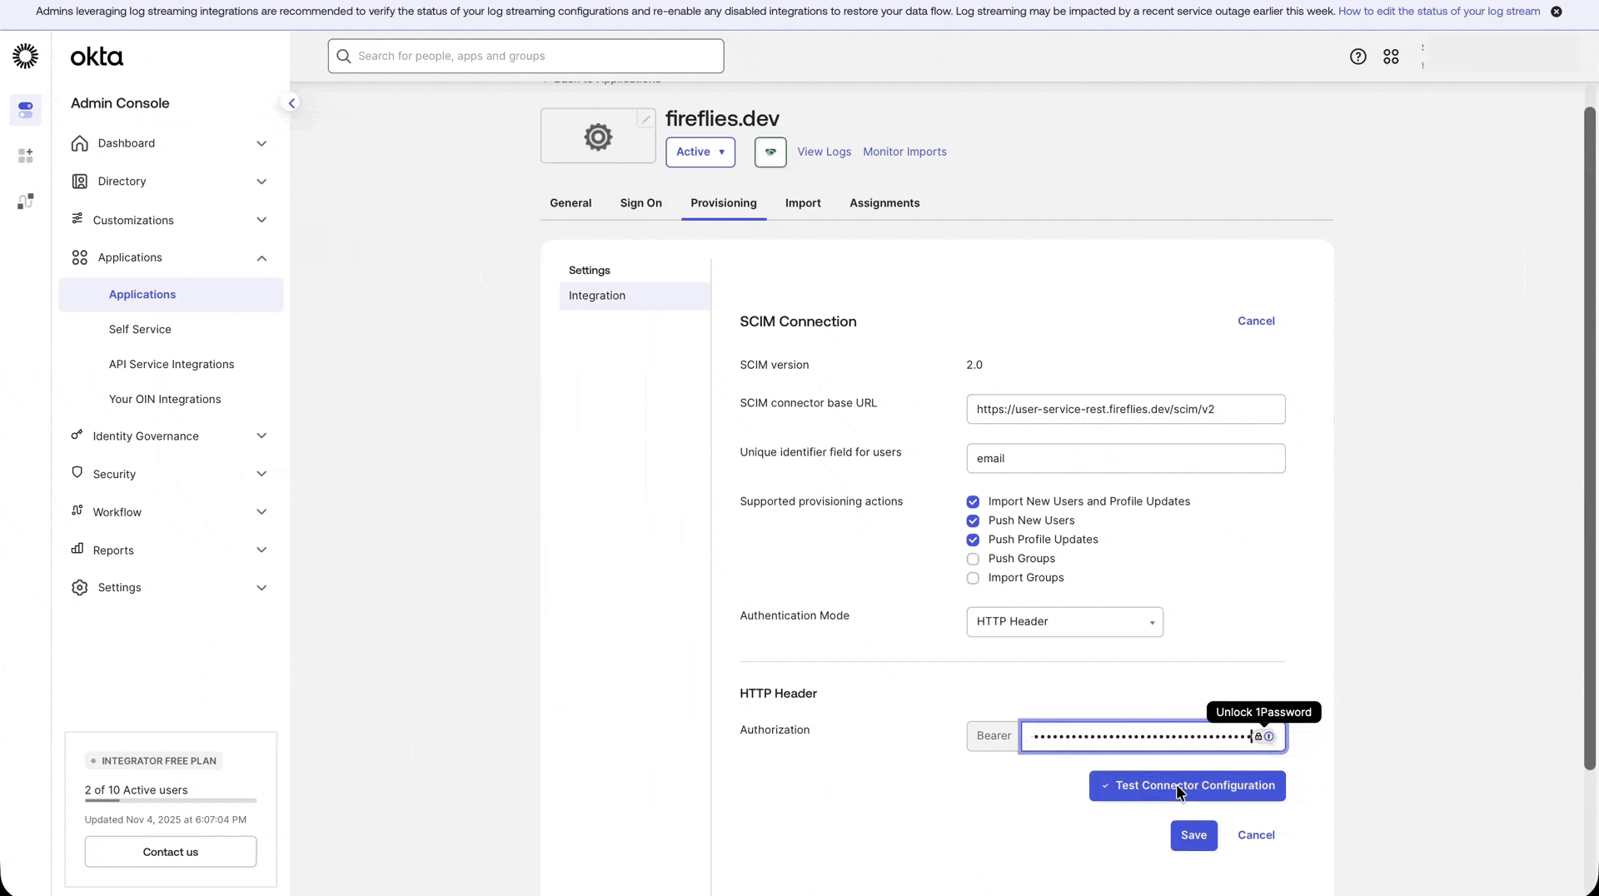Select the Provisioning tab
Image resolution: width=1599 pixels, height=896 pixels.
pyautogui.click(x=723, y=203)
